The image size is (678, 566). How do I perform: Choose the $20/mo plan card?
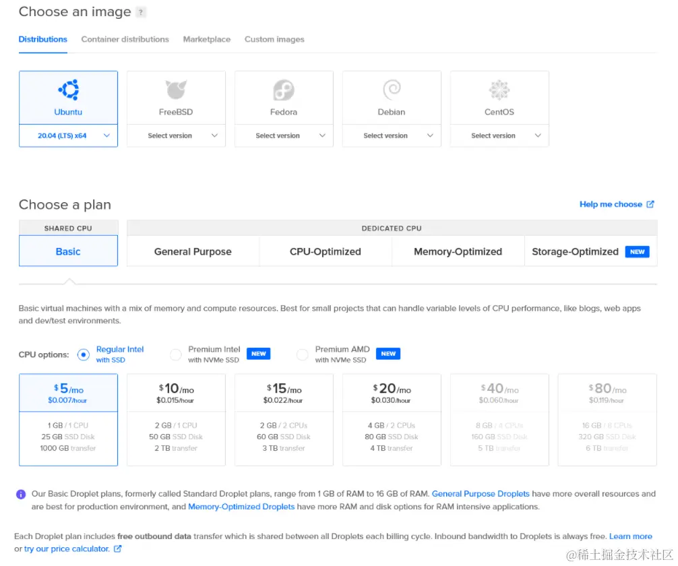click(x=392, y=420)
